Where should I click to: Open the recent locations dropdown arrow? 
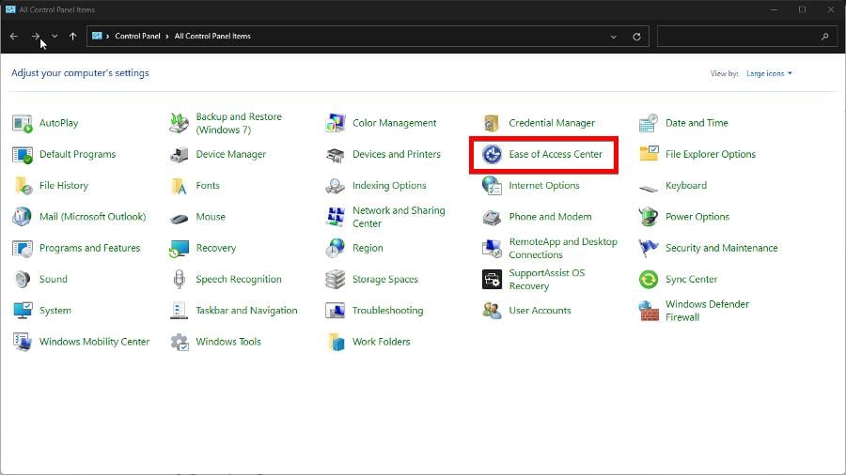click(55, 36)
